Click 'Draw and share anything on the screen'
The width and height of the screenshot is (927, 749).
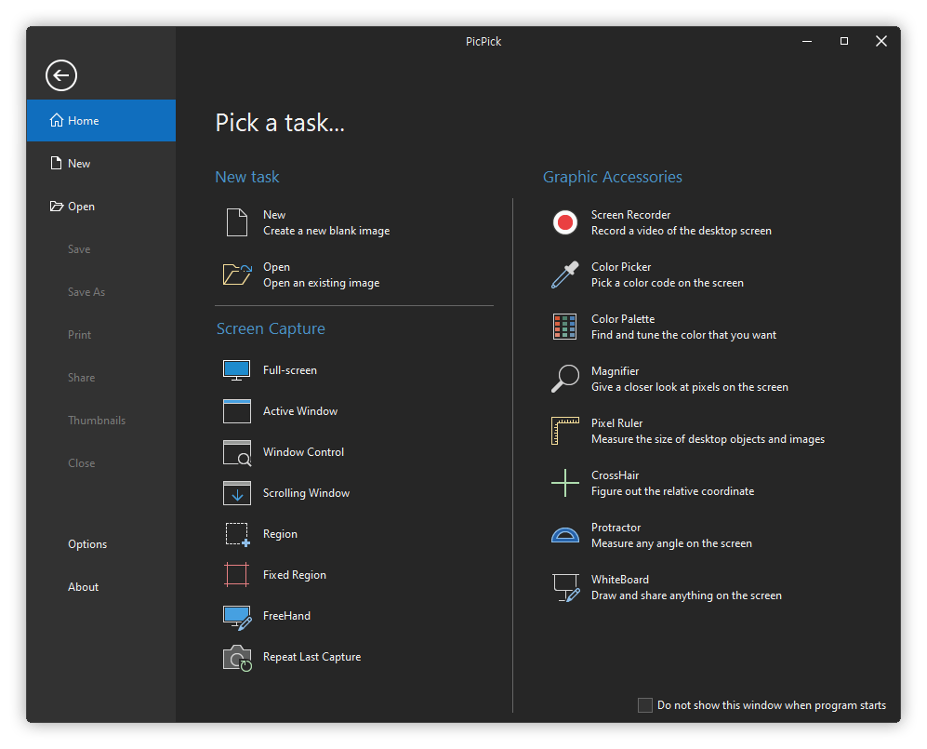[686, 595]
